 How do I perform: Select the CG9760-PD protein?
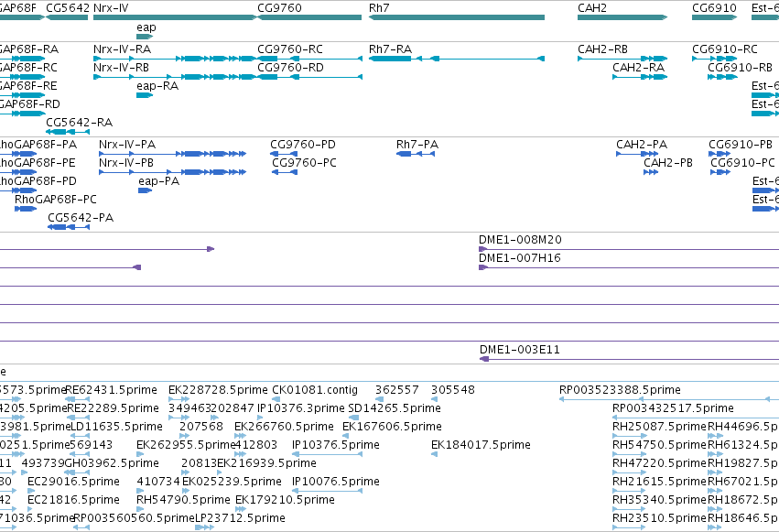point(303,145)
